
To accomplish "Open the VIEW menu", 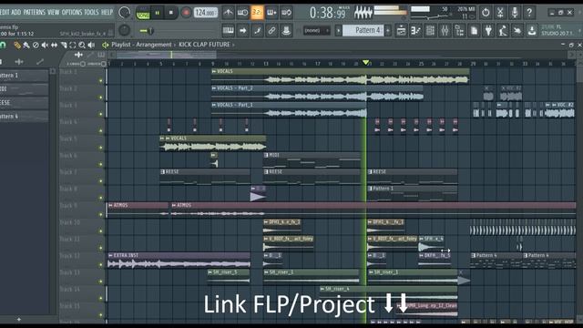I will pyautogui.click(x=54, y=12).
